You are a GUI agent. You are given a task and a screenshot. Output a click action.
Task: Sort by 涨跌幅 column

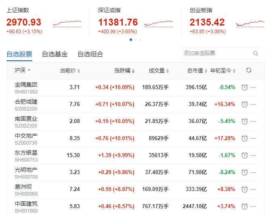coord(124,70)
